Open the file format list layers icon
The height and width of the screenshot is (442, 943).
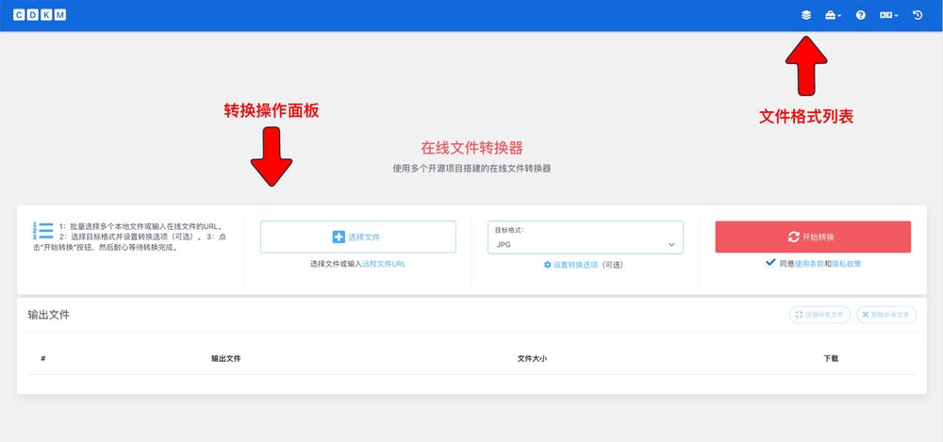[806, 15]
